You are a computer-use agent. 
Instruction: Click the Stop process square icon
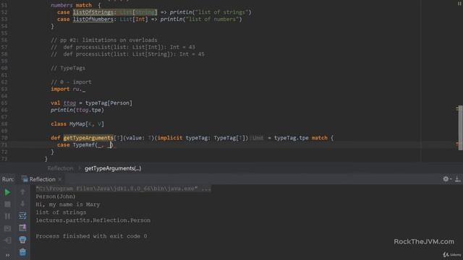[x=7, y=204]
